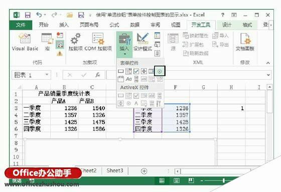
Task: Open the name box 图表 1 dropdown
Action: [x=47, y=75]
